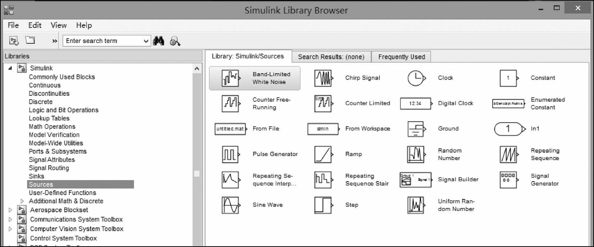Select the Discrete library
The image size is (594, 247).
[x=41, y=102]
